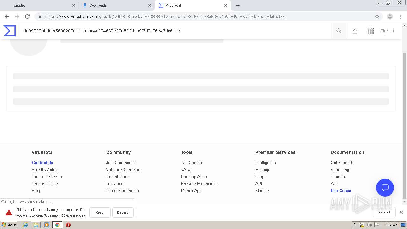Open the Hunting link

[x=262, y=170]
